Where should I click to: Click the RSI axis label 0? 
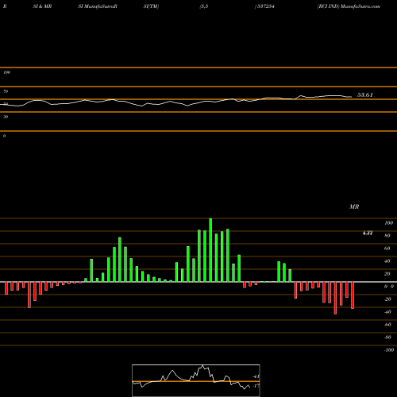(x=4, y=136)
